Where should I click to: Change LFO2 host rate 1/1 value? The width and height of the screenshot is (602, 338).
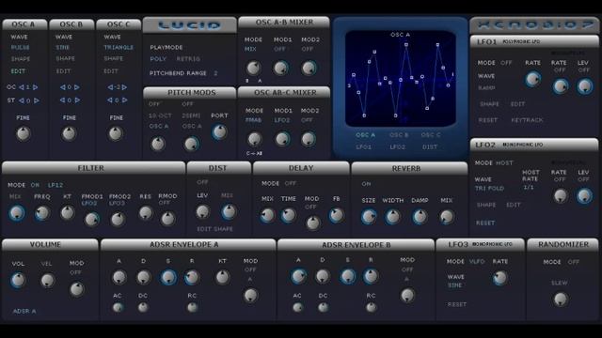[x=529, y=188]
